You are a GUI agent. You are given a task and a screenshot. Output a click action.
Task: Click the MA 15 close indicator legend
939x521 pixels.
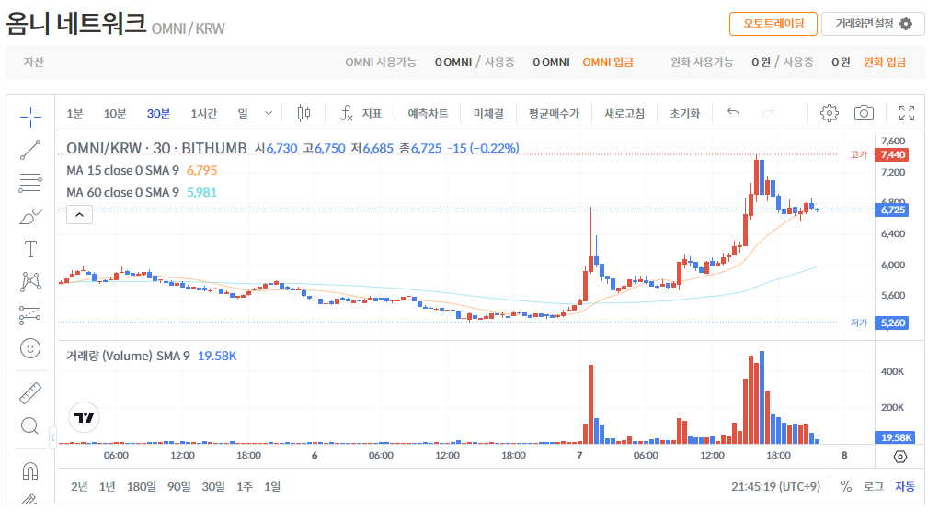pyautogui.click(x=122, y=171)
